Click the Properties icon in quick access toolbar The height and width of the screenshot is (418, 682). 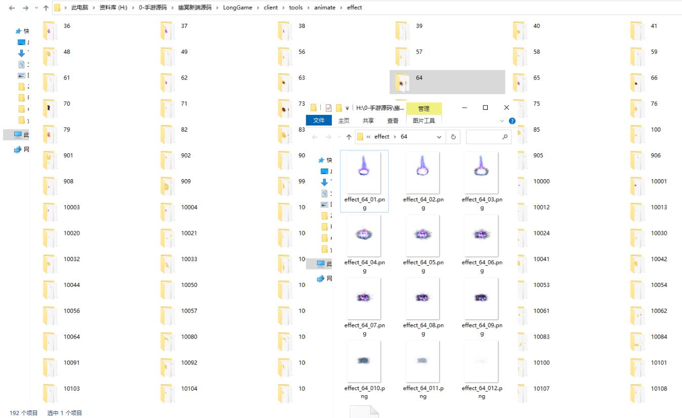pyautogui.click(x=328, y=108)
